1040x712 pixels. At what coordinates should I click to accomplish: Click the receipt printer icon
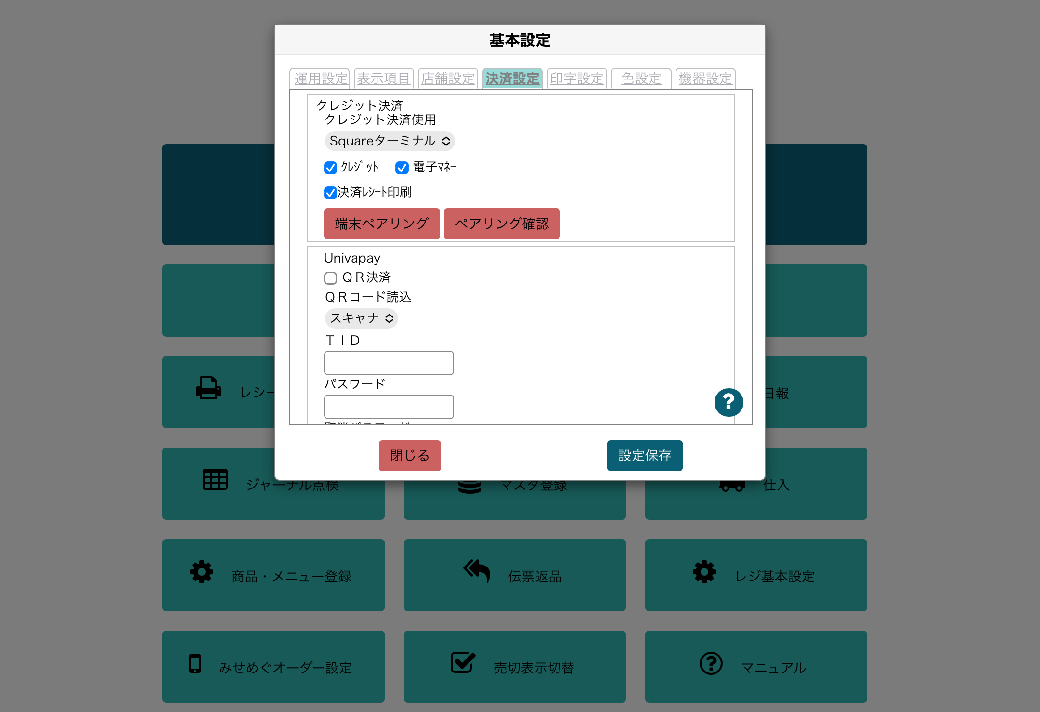point(208,388)
